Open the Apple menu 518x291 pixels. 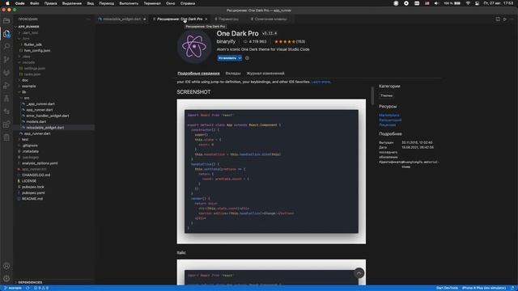[x=7, y=3]
